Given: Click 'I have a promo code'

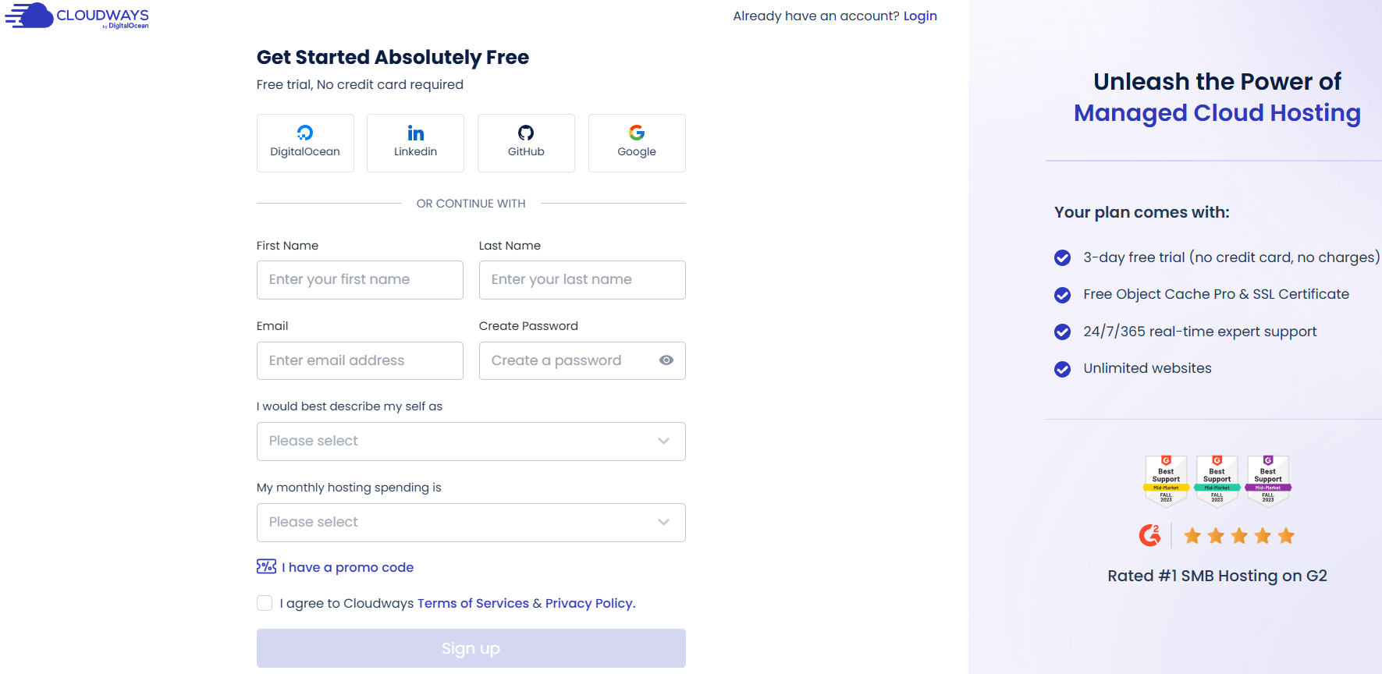Looking at the screenshot, I should pyautogui.click(x=348, y=567).
